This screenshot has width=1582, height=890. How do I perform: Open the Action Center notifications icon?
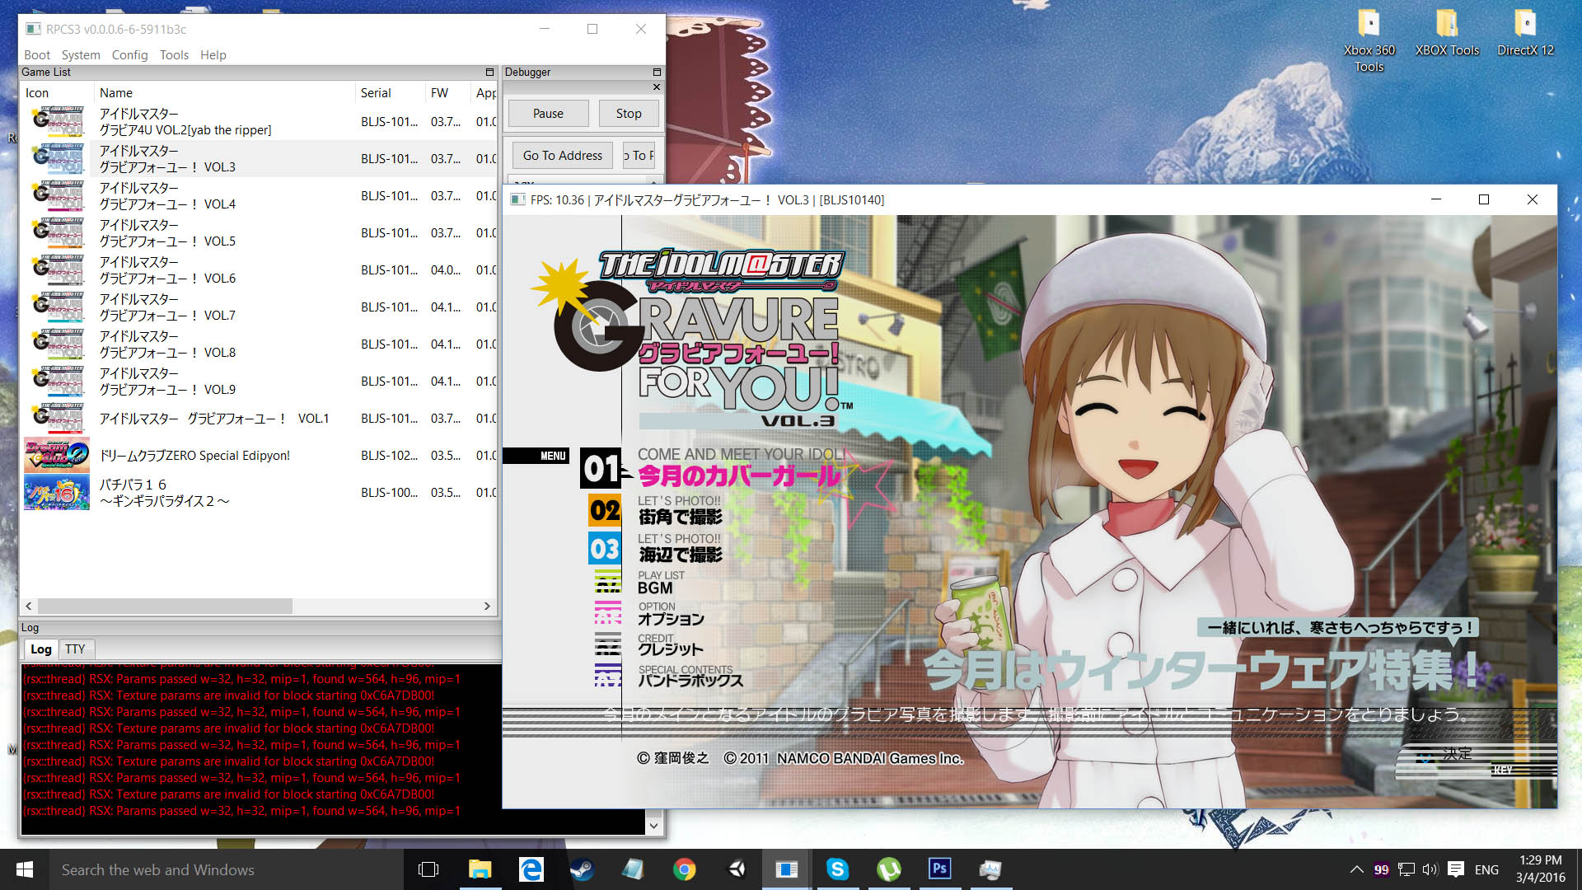pyautogui.click(x=1456, y=869)
